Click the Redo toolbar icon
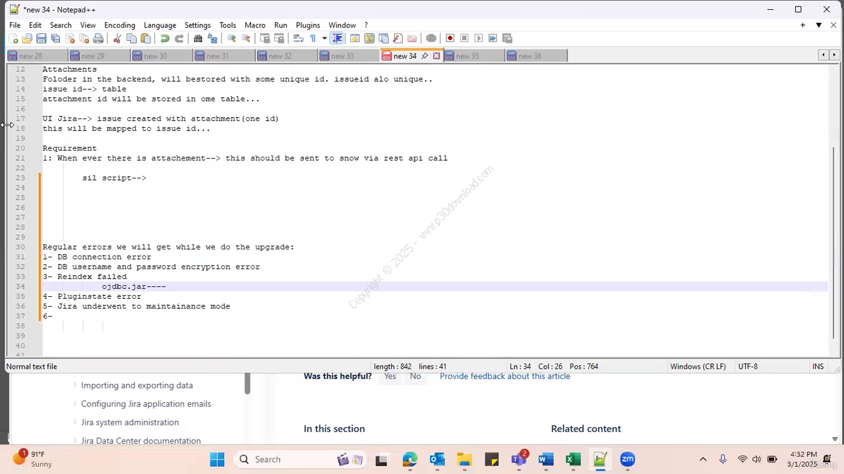Image resolution: width=844 pixels, height=474 pixels. pyautogui.click(x=179, y=38)
